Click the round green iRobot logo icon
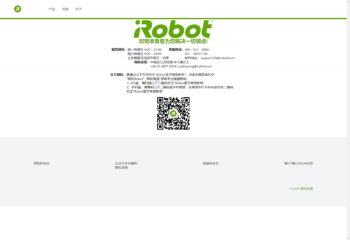 (x=18, y=9)
